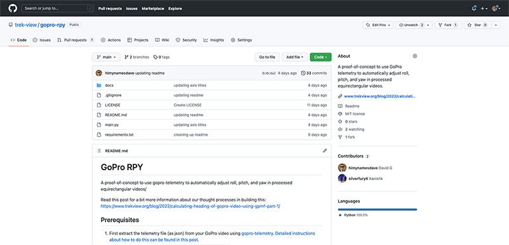Switch to the repository Issues tab
This screenshot has height=245, width=509.
(42, 40)
